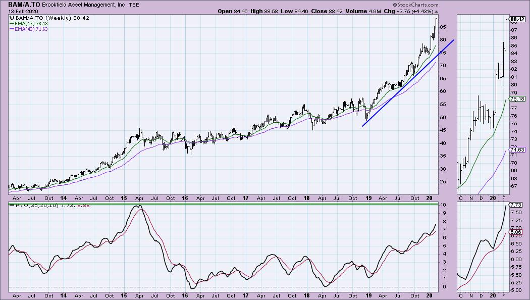Viewport: 530px width, 300px height.
Task: Click the up-triangle change indicator after Chg
Action: [437, 12]
